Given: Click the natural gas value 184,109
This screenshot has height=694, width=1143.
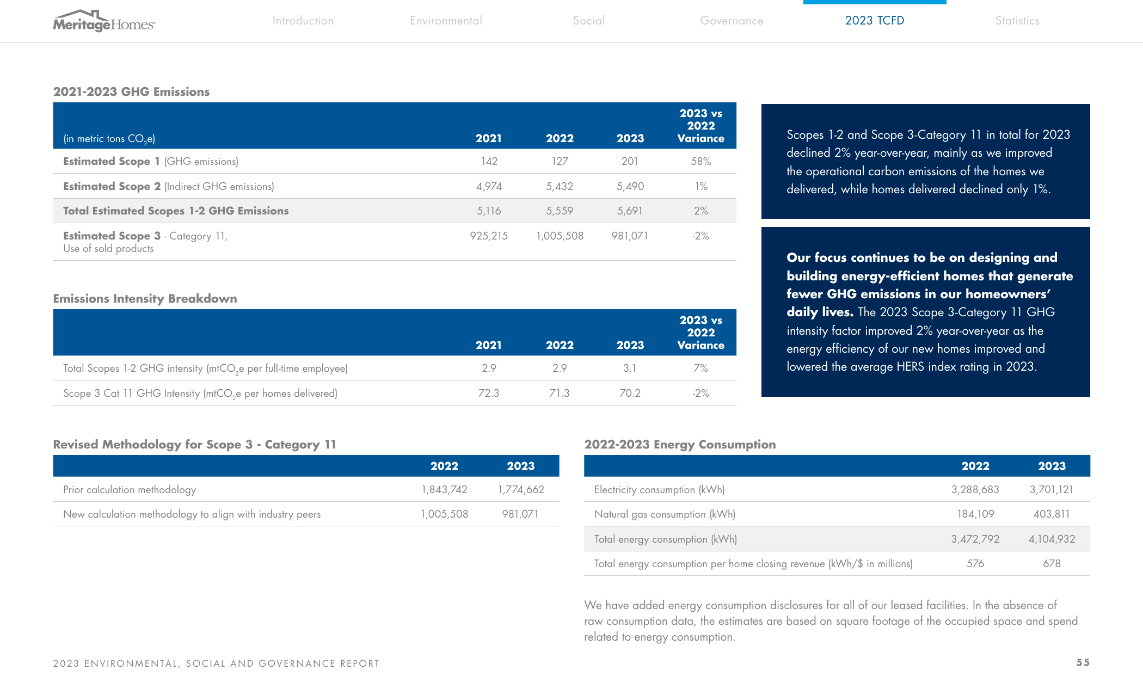Looking at the screenshot, I should pyautogui.click(x=975, y=514).
